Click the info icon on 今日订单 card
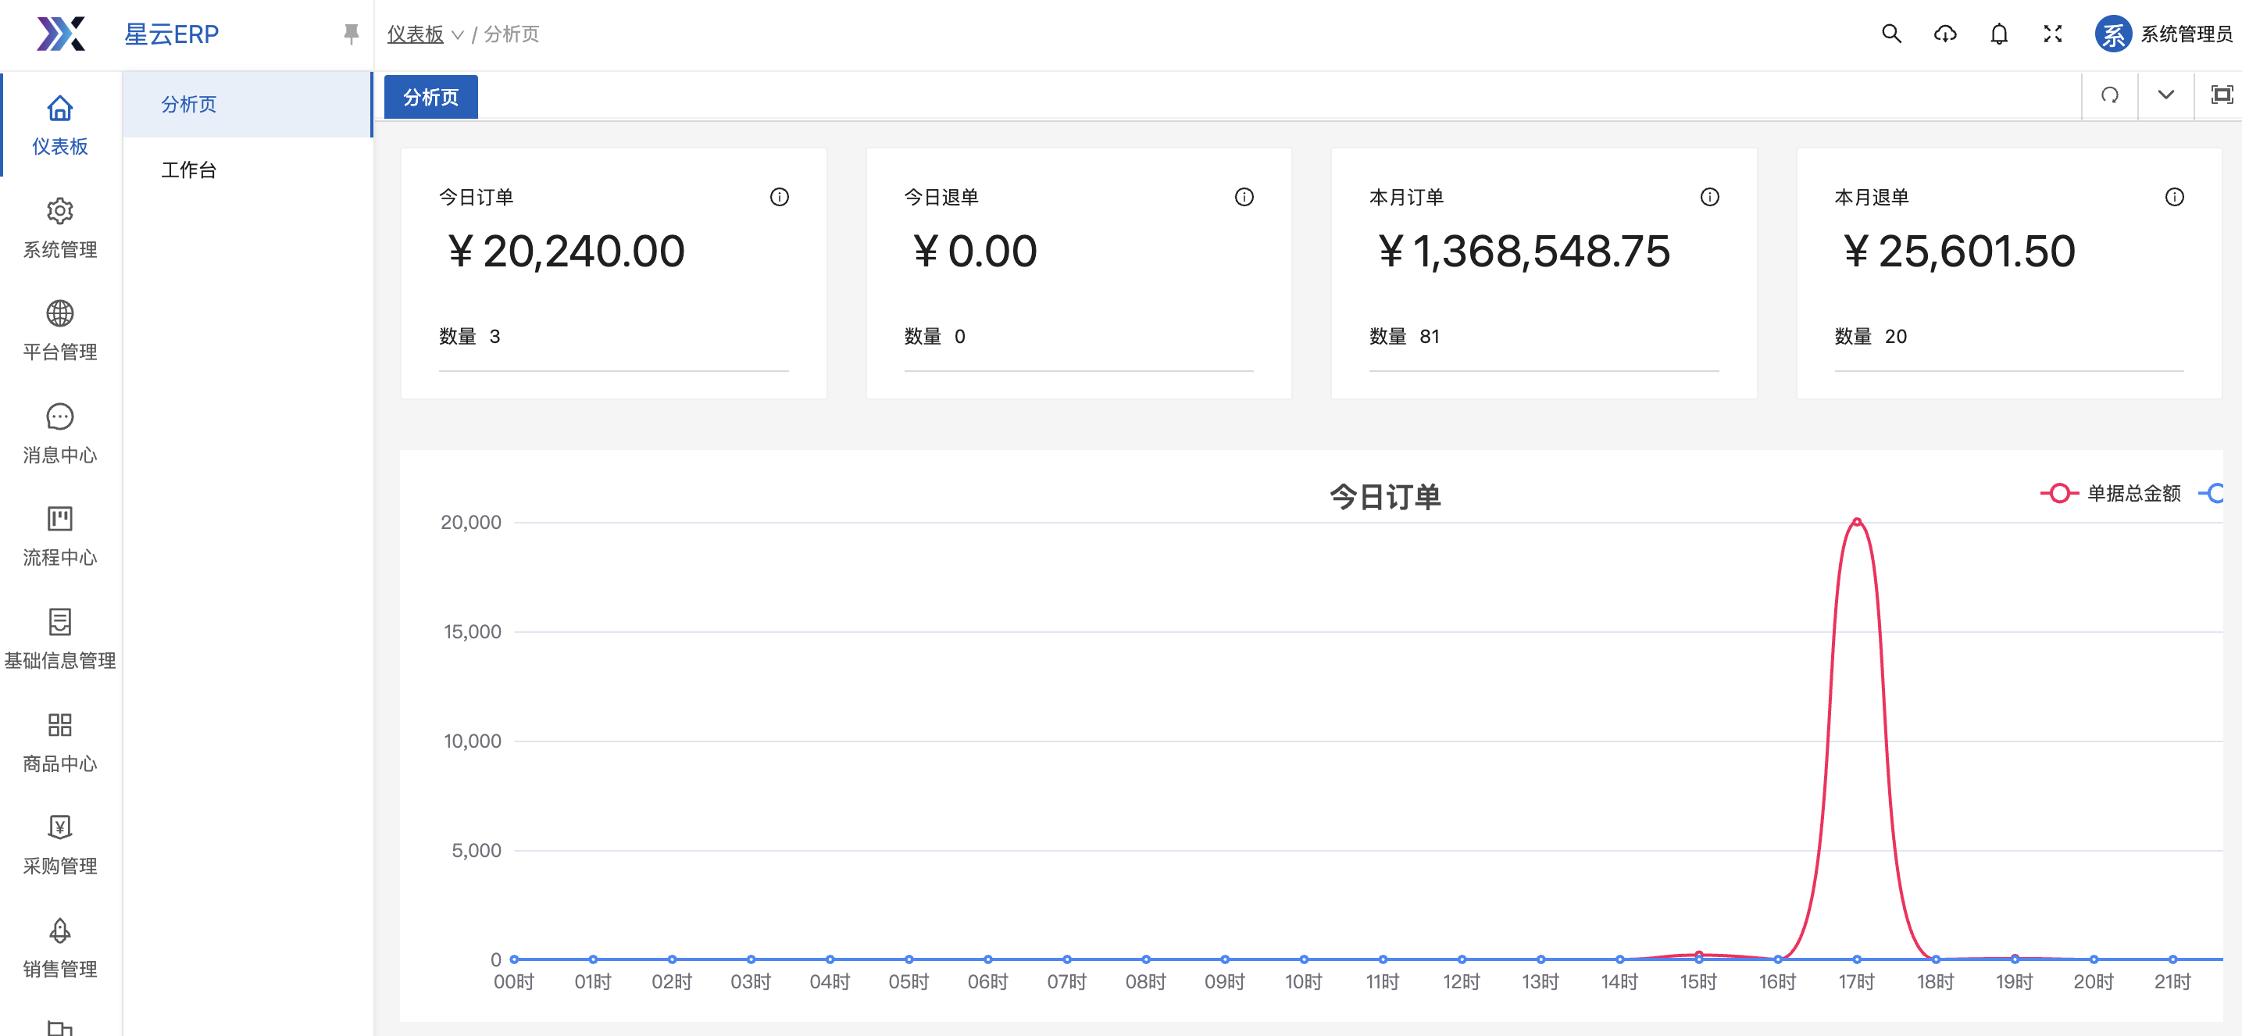Image resolution: width=2242 pixels, height=1036 pixels. click(779, 197)
